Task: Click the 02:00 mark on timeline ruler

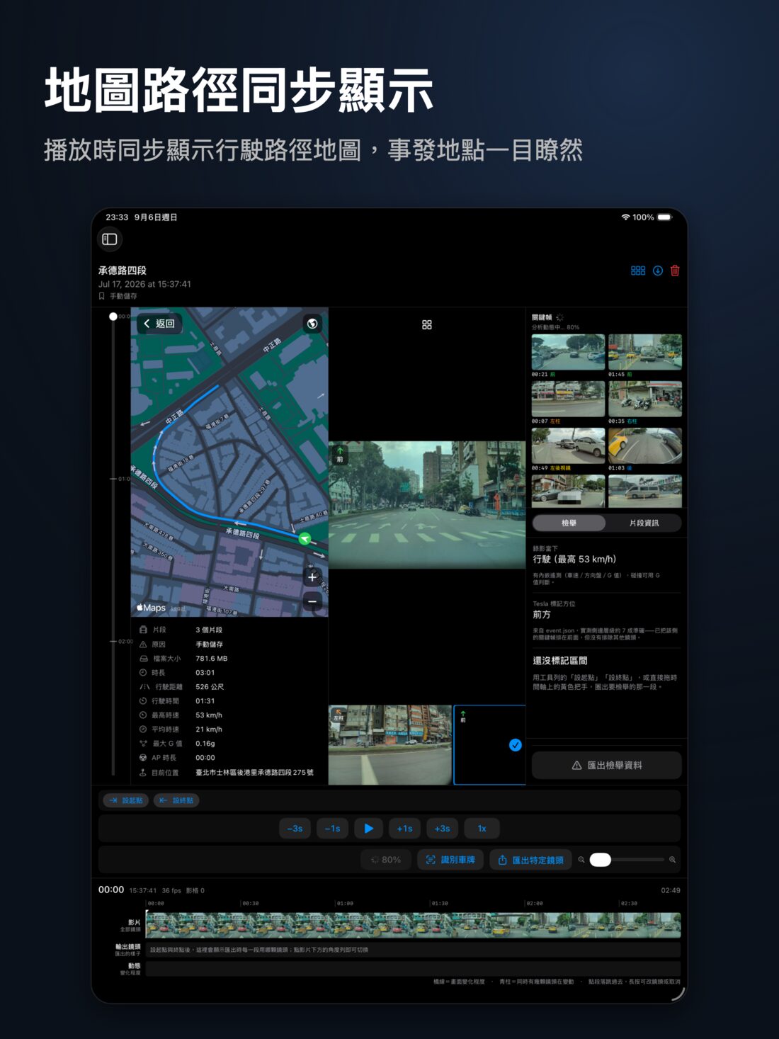Action: click(534, 904)
